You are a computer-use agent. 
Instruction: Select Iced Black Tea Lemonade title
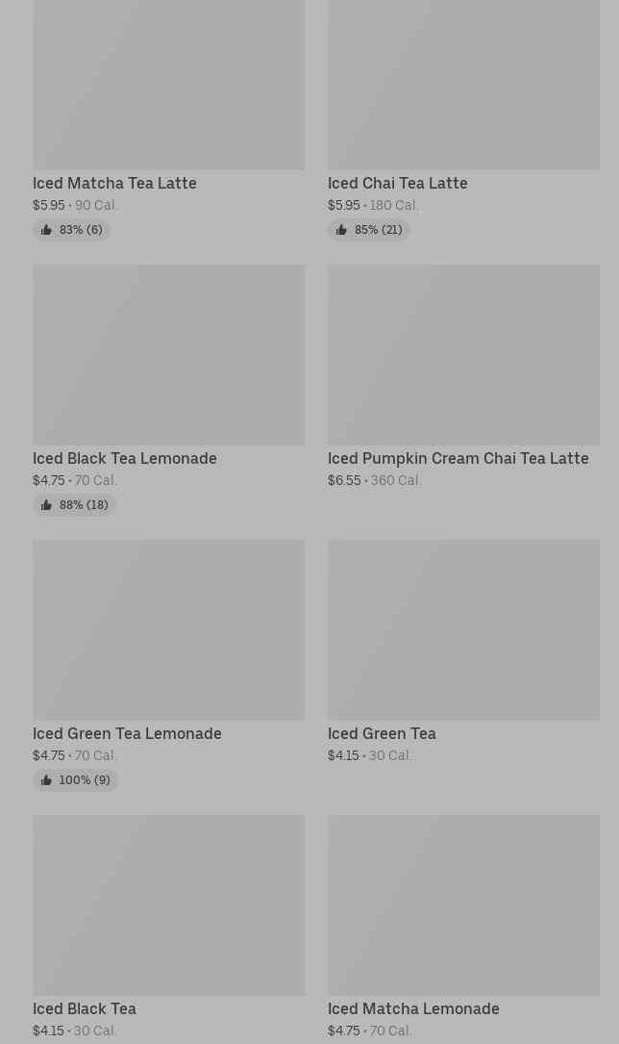coord(125,458)
